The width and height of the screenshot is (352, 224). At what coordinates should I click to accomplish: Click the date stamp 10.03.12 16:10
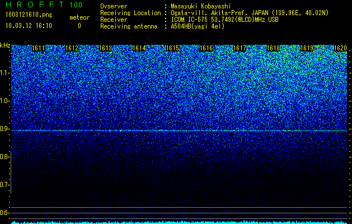29,25
